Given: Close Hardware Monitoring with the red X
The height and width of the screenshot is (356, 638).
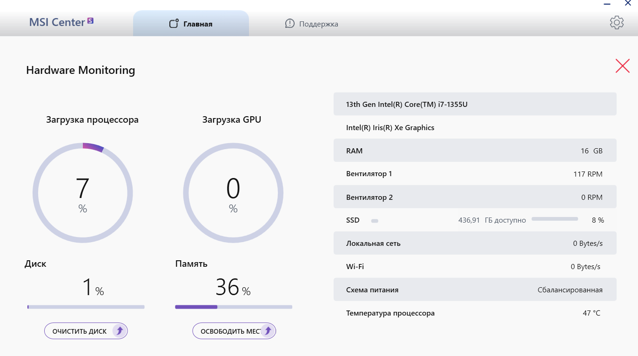Looking at the screenshot, I should [623, 66].
